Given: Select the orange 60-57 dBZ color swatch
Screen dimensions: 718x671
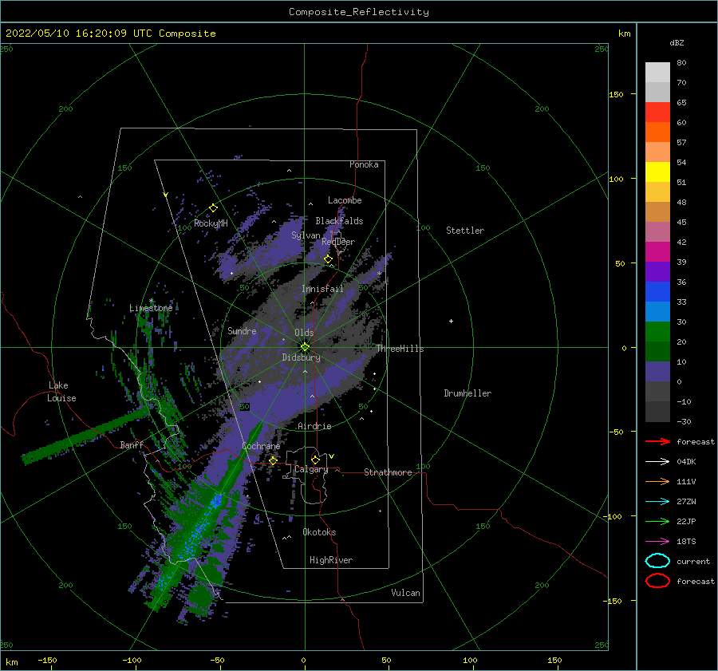Looking at the screenshot, I should tap(657, 132).
